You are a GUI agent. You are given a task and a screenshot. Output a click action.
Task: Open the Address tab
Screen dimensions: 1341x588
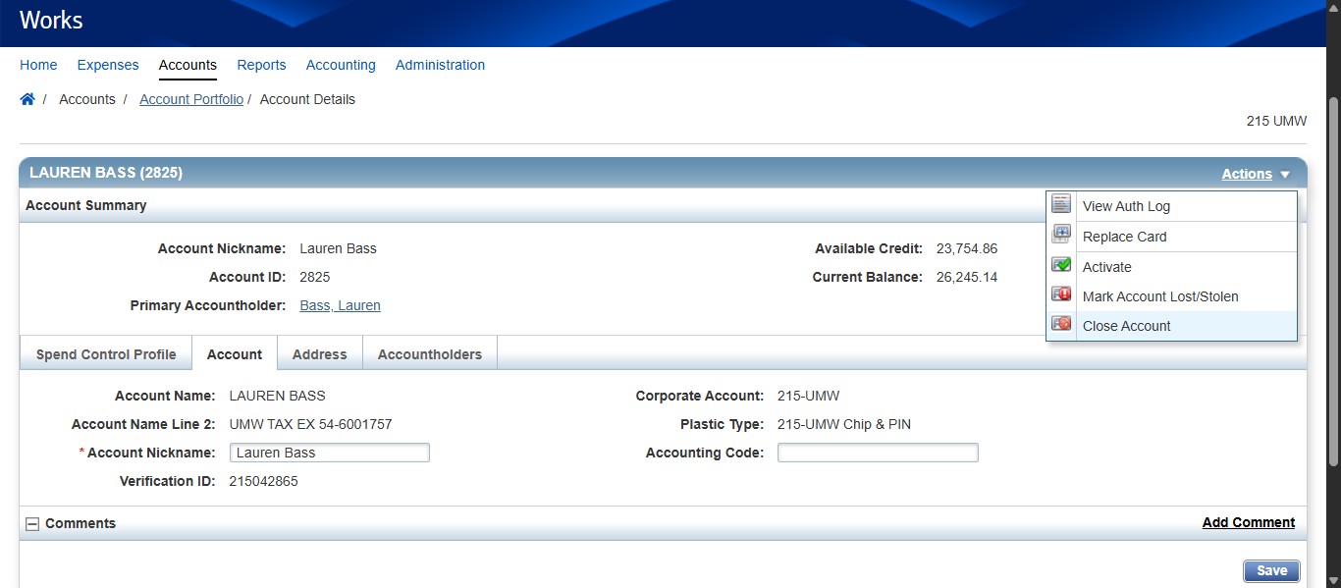coord(319,353)
